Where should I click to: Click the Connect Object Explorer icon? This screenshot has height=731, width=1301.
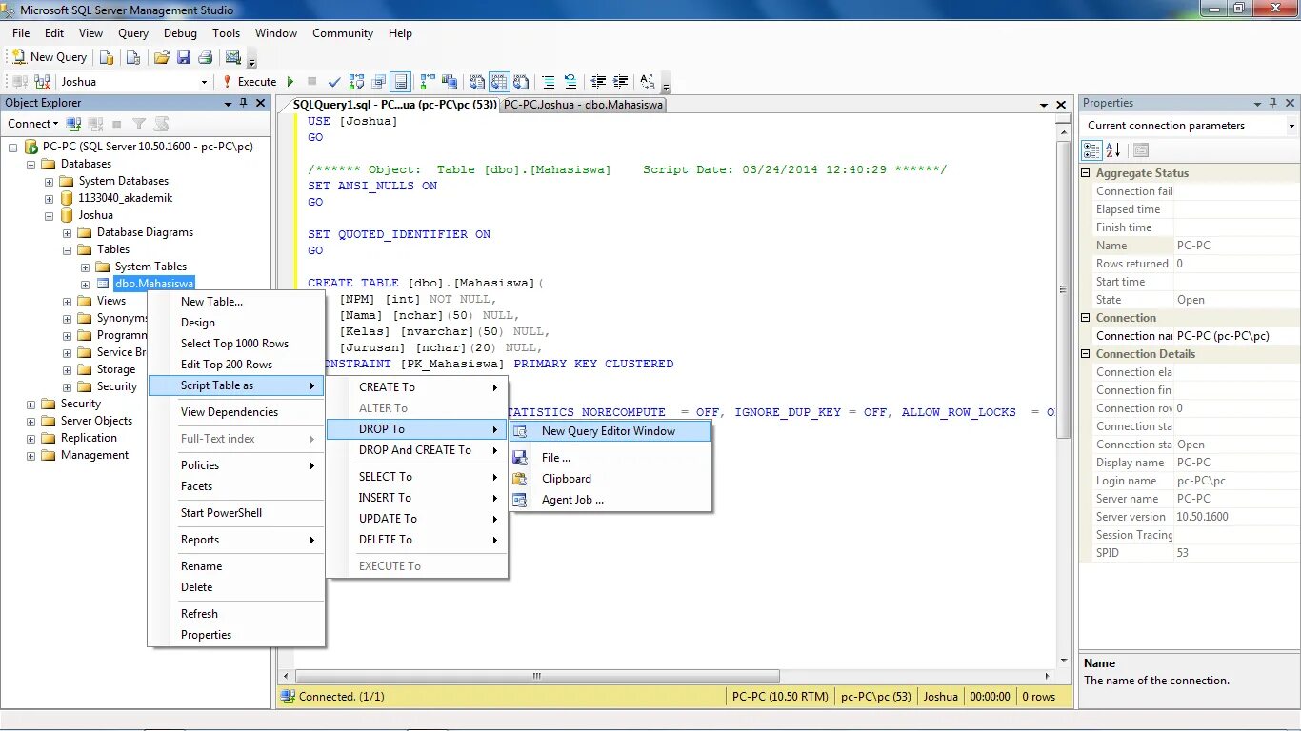(x=73, y=124)
